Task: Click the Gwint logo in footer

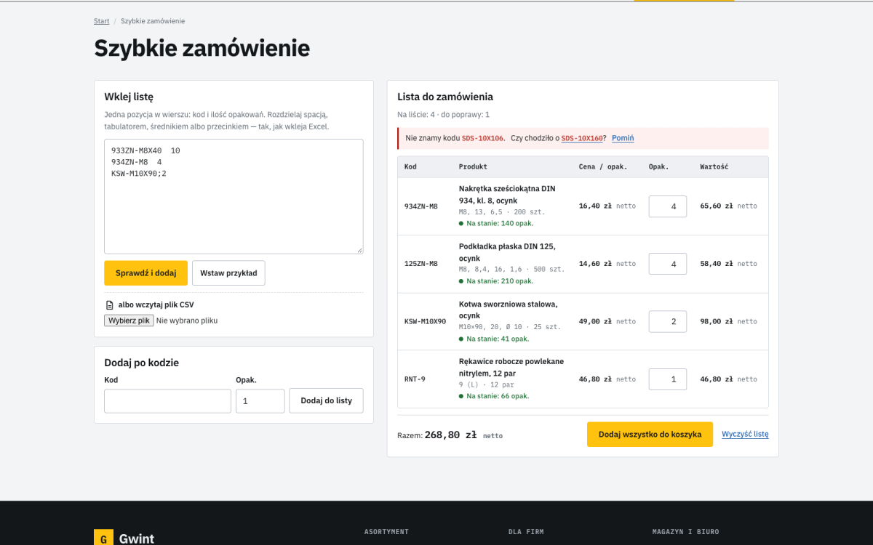Action: [x=124, y=538]
